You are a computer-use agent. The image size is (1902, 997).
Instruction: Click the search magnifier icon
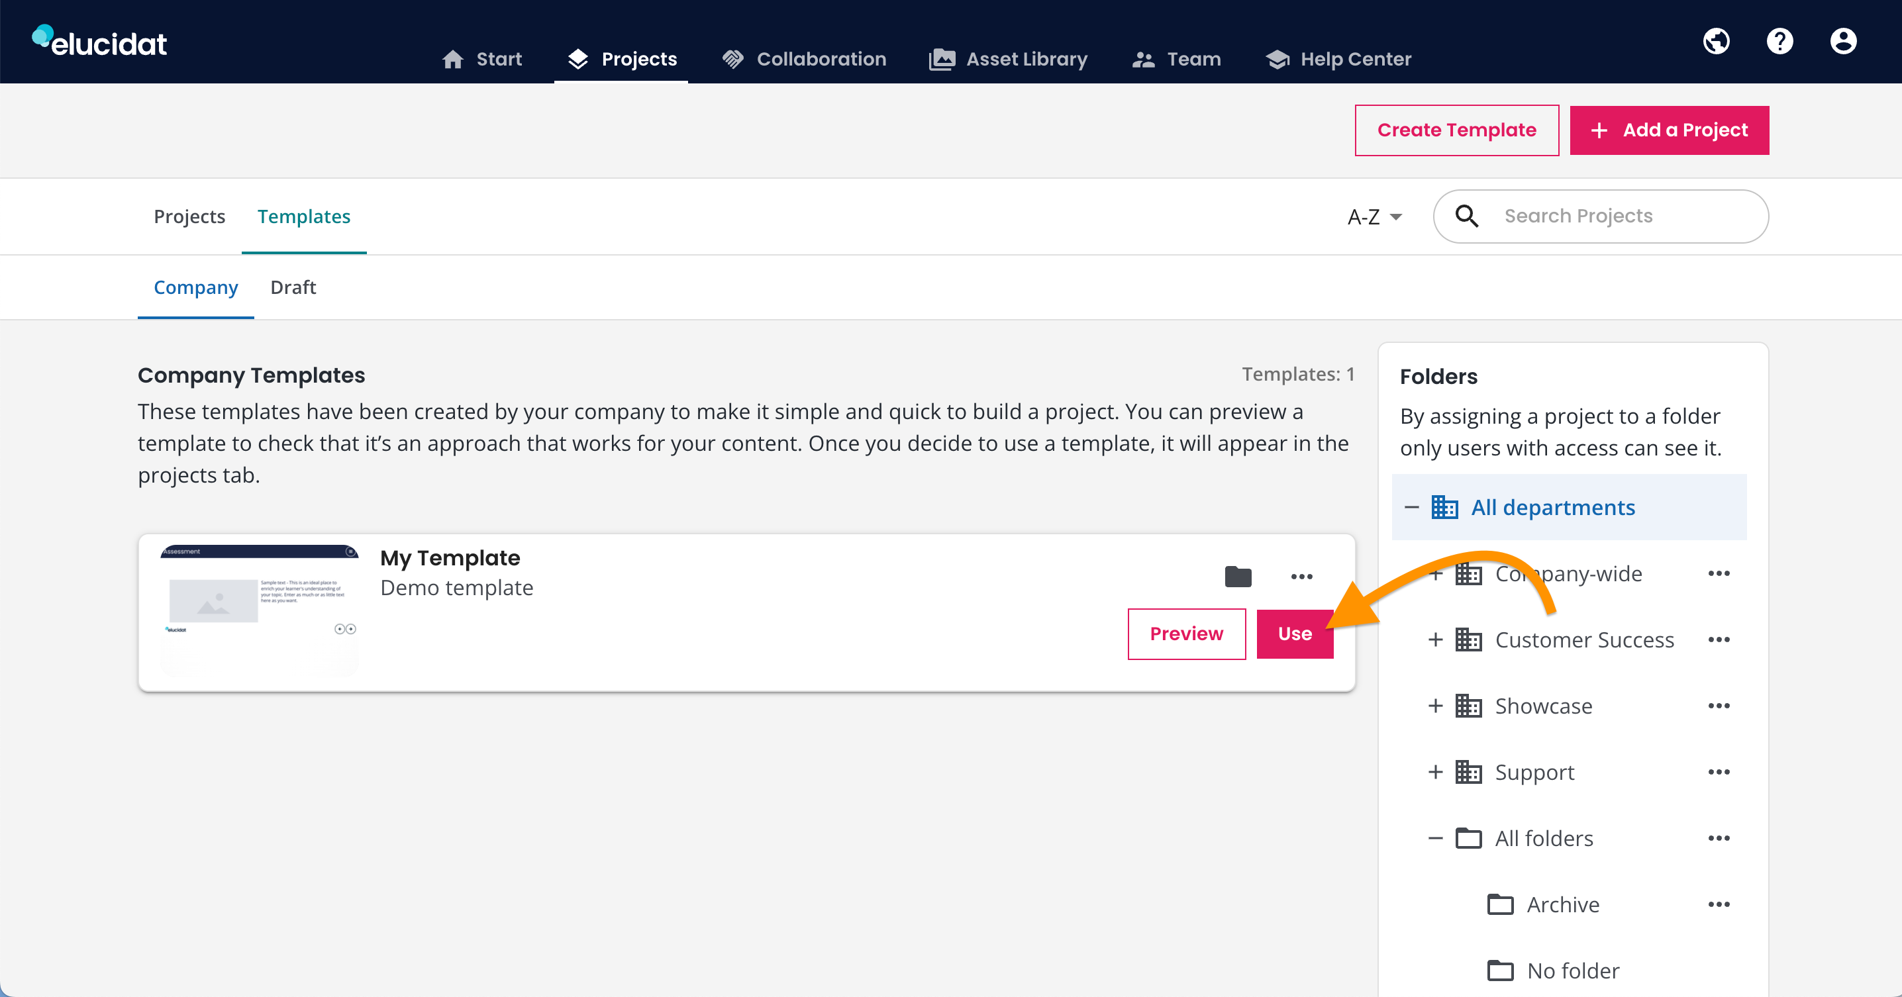(x=1466, y=216)
